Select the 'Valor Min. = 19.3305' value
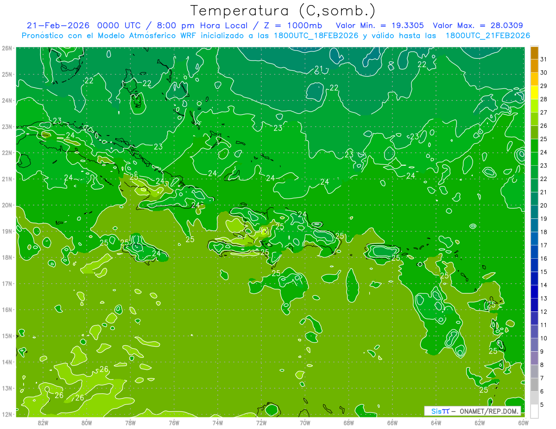The image size is (556, 429). point(380,25)
